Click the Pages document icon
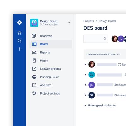Viewport: 126px width, 126px height. pyautogui.click(x=34, y=60)
